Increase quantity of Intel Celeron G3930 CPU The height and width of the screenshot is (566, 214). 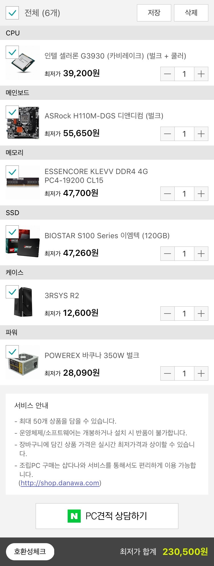pos(201,74)
